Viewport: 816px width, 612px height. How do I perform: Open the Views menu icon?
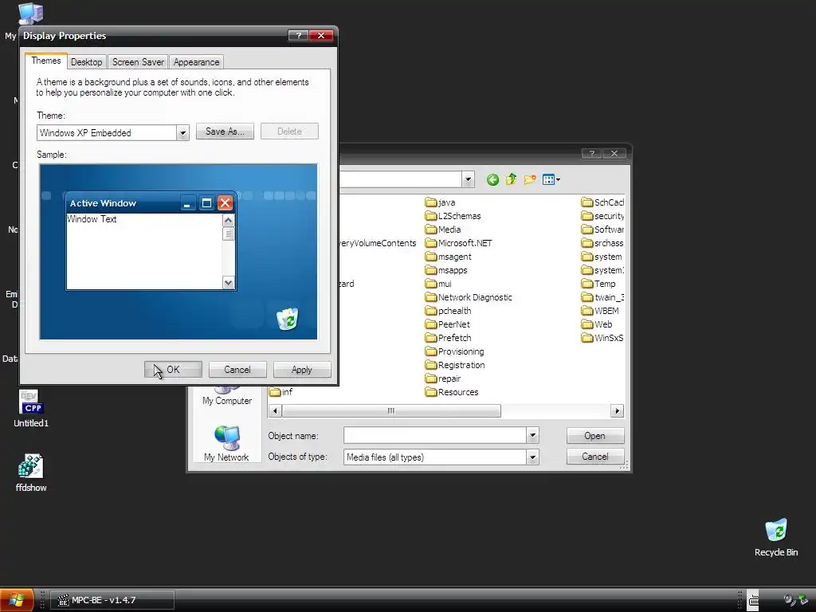[548, 179]
